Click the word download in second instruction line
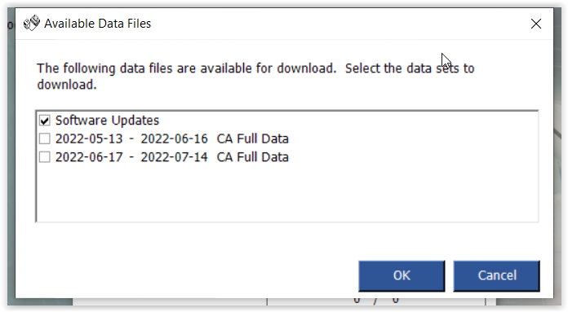 [x=67, y=85]
